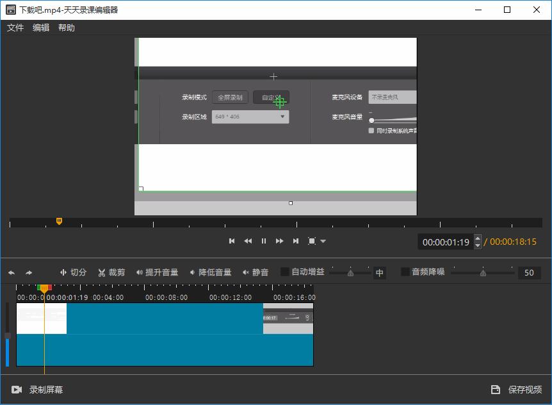Image resolution: width=552 pixels, height=405 pixels.
Task: Open the 文件 menu
Action: tap(15, 28)
